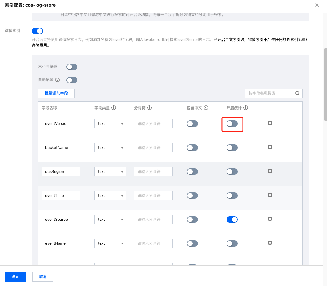Remove the eventVersion field row
The width and height of the screenshot is (327, 286).
click(270, 123)
